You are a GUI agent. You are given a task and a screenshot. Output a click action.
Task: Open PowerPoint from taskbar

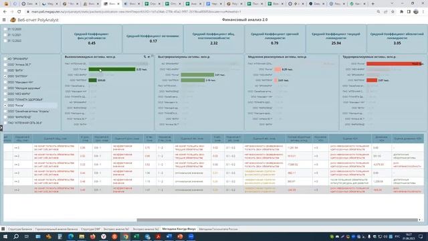pos(180,236)
